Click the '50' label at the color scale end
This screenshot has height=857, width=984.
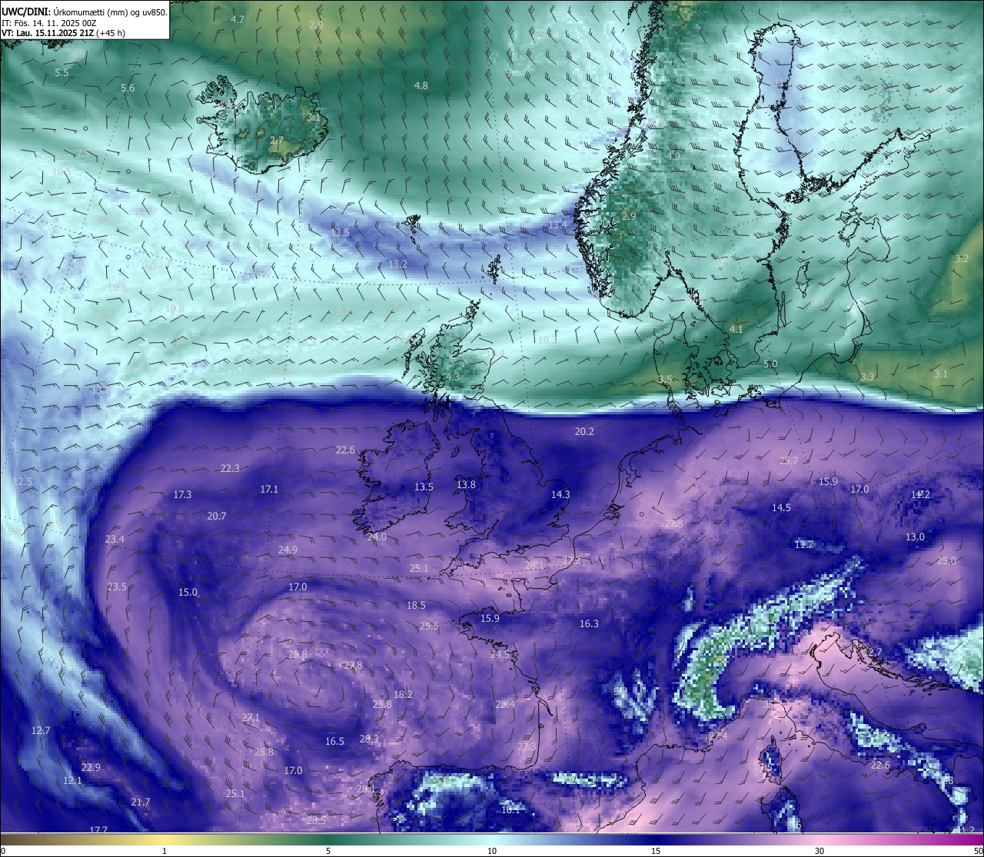[978, 851]
